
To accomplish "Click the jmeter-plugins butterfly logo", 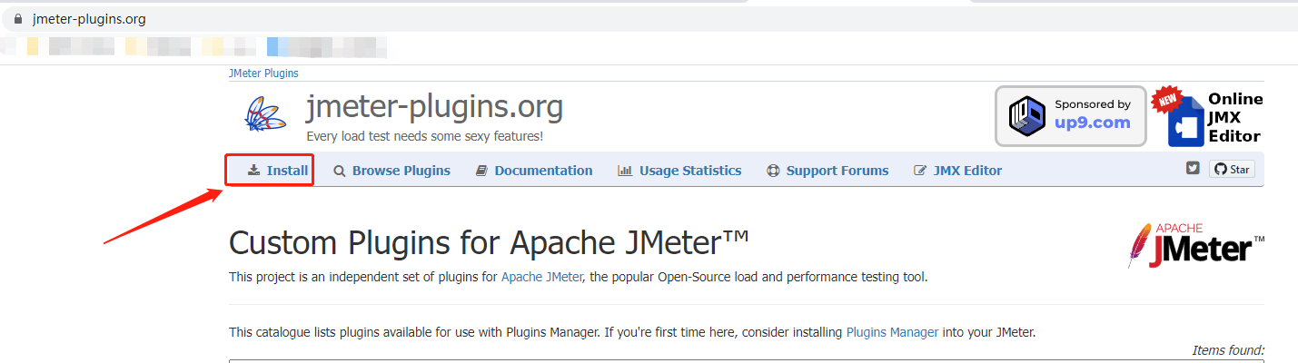I will pos(266,115).
